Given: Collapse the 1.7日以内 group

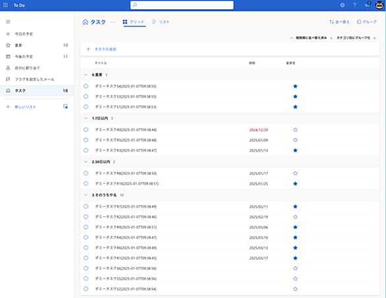Looking at the screenshot, I should click(86, 118).
